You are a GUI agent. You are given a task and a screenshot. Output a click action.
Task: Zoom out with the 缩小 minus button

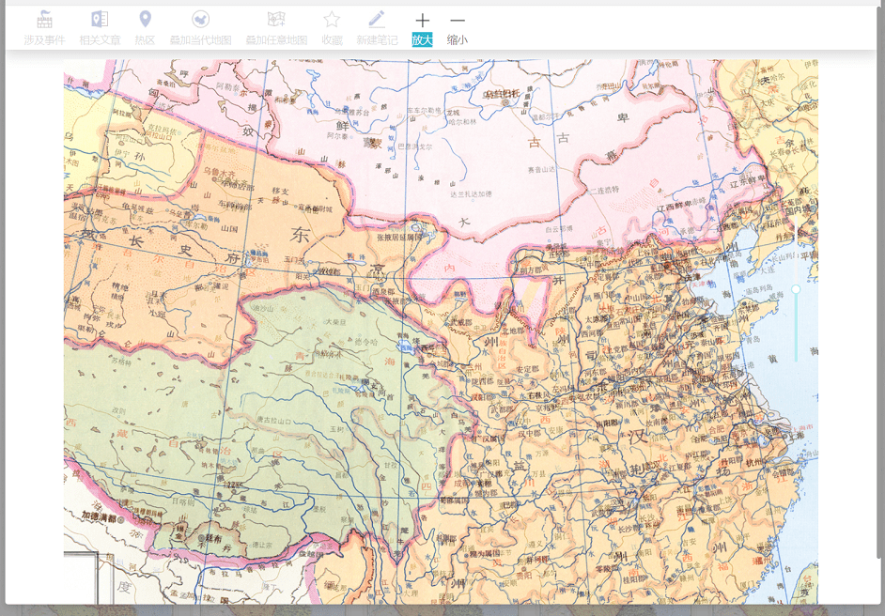click(x=458, y=29)
